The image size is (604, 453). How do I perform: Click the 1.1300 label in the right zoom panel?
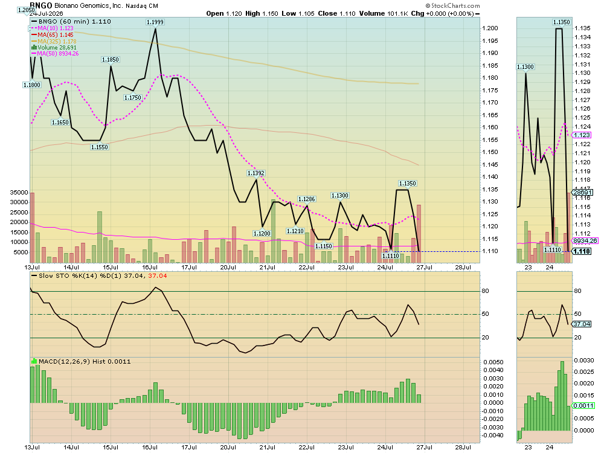(x=525, y=66)
